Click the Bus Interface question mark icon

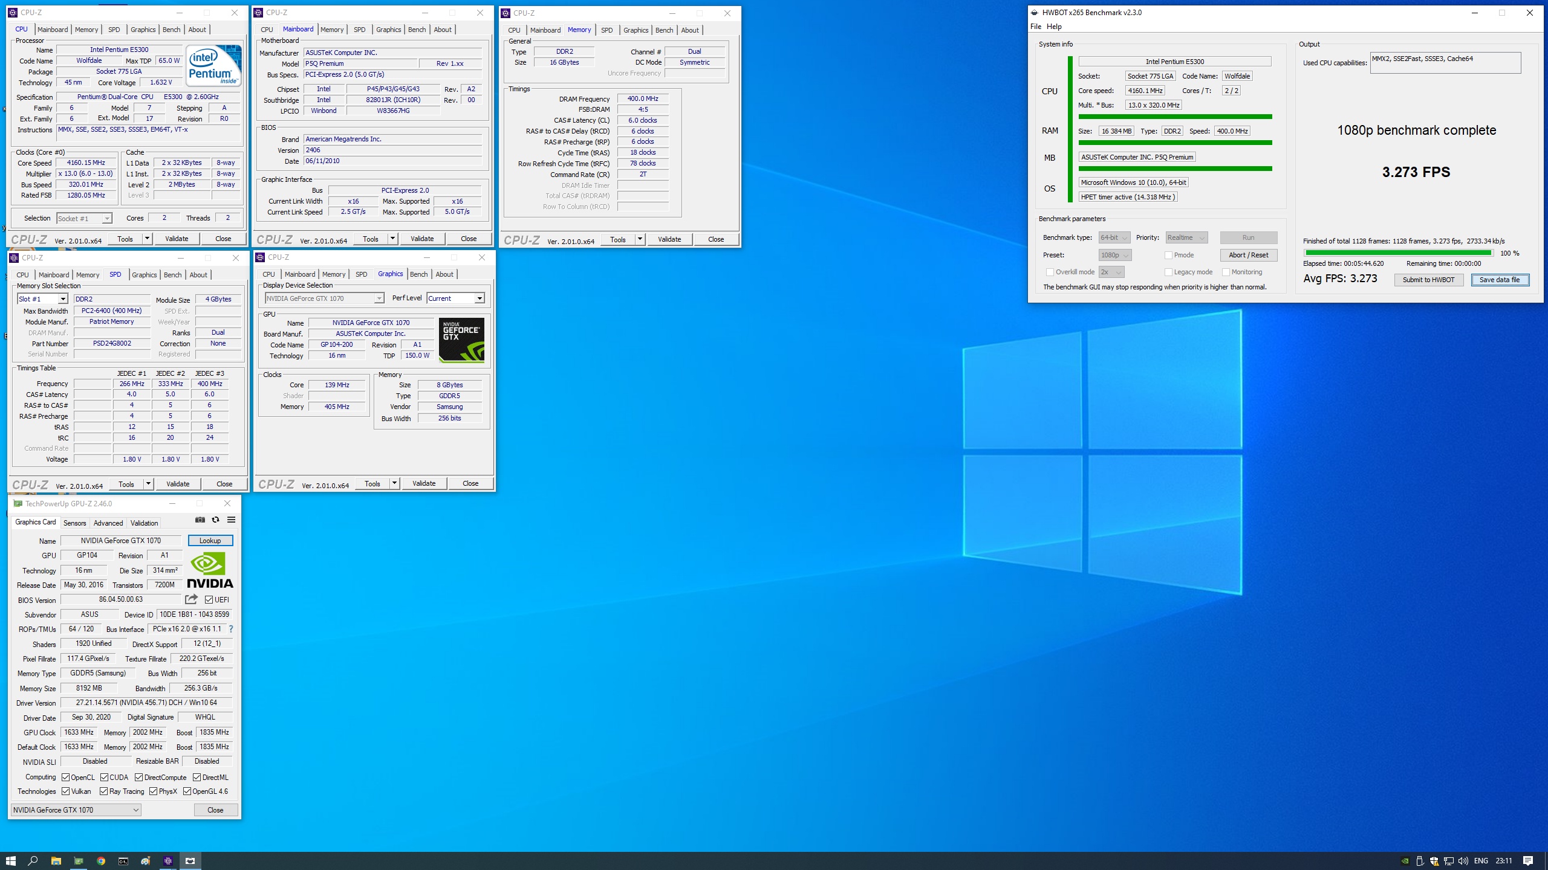point(230,629)
